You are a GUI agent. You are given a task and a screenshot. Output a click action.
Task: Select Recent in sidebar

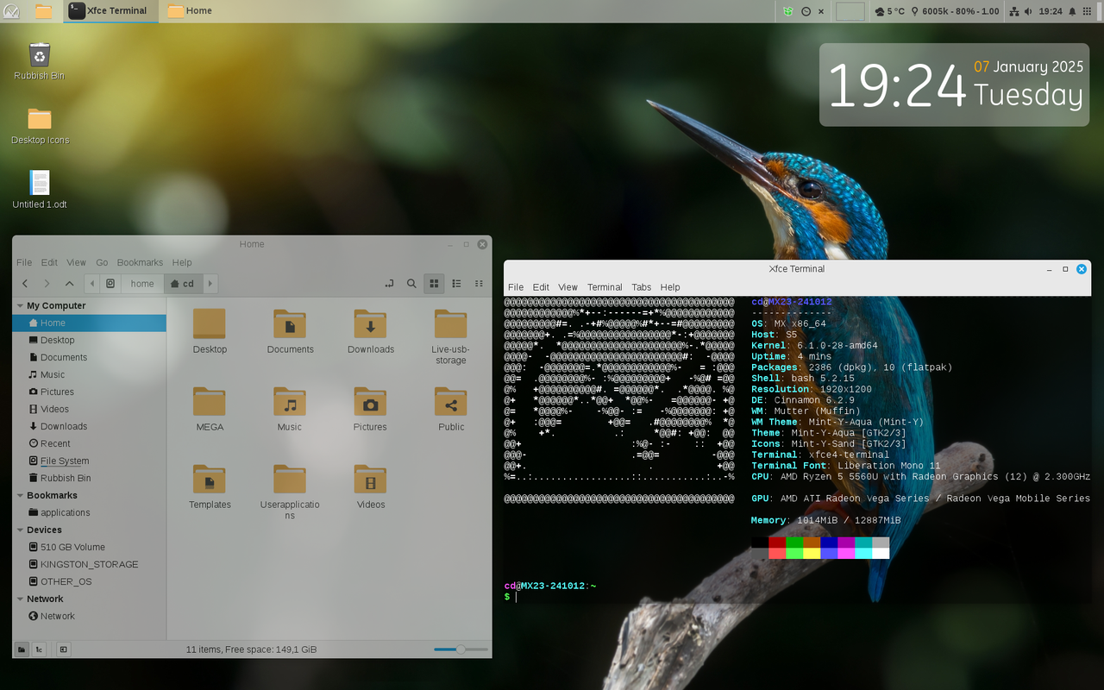click(x=89, y=443)
